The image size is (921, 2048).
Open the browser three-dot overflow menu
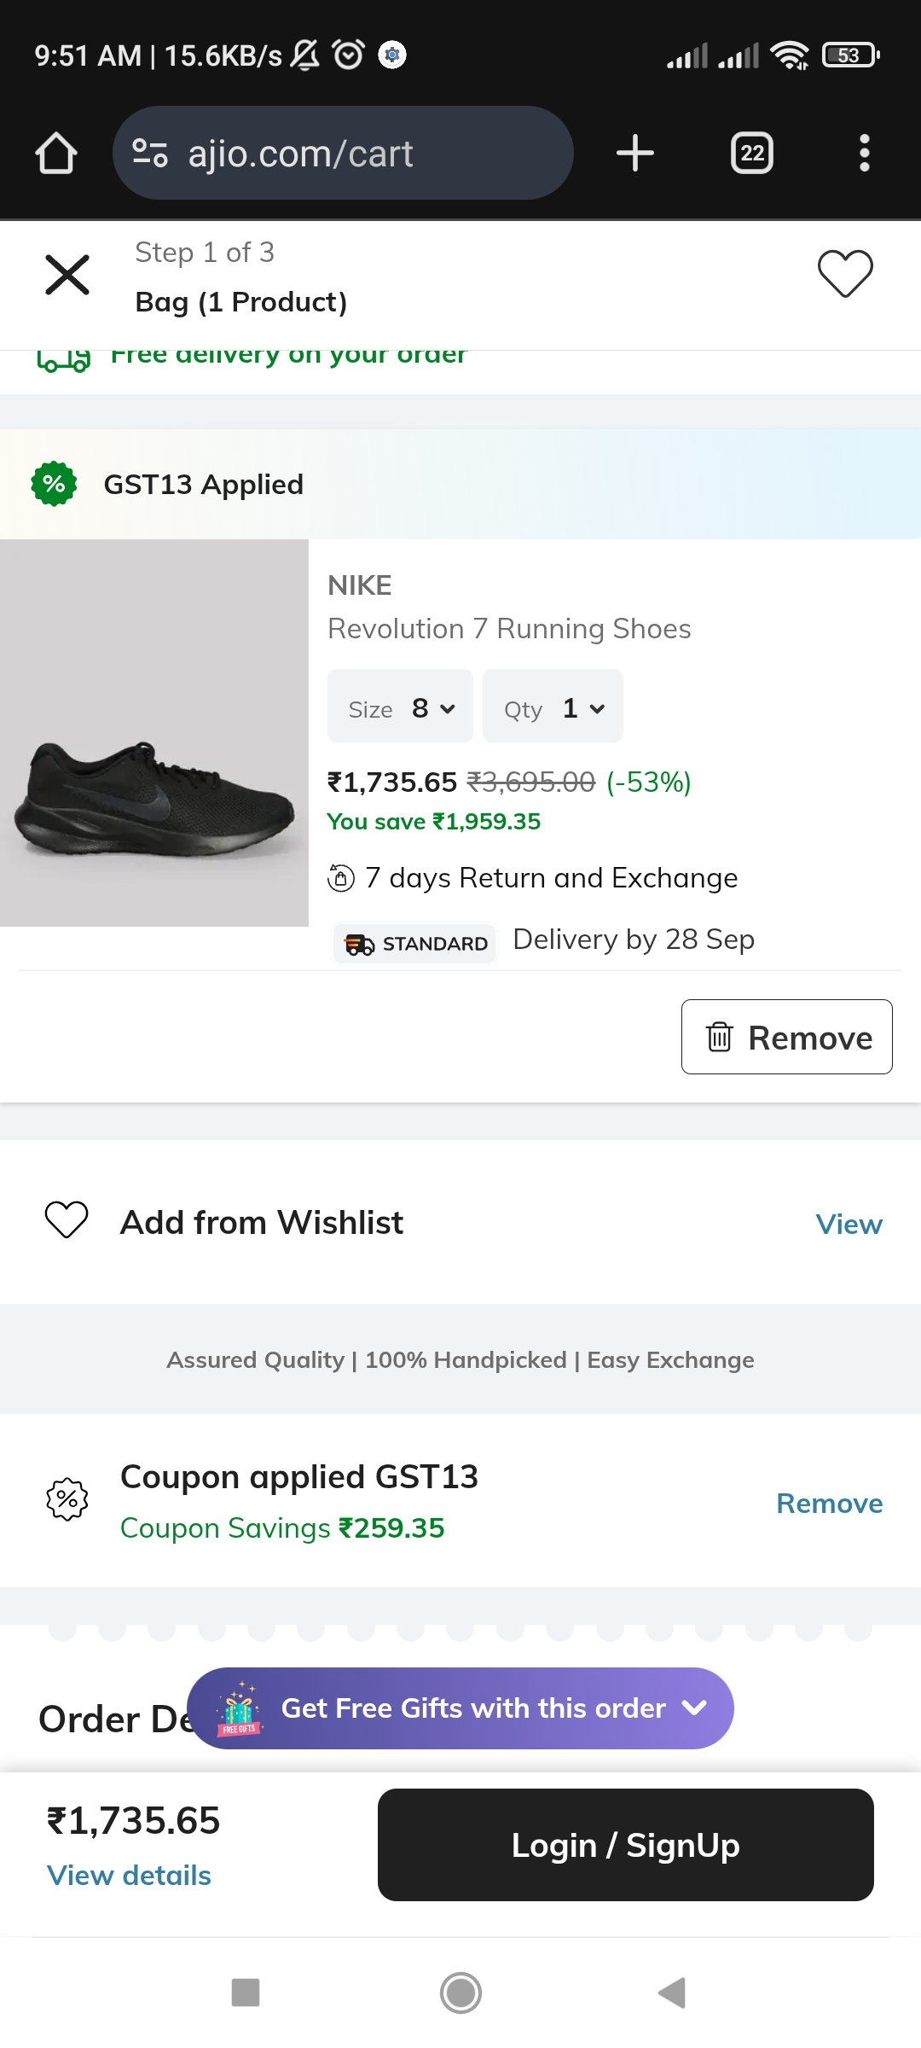(x=864, y=154)
